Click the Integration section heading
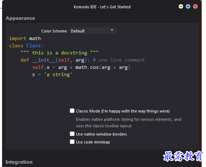The image size is (206, 167). point(19,162)
